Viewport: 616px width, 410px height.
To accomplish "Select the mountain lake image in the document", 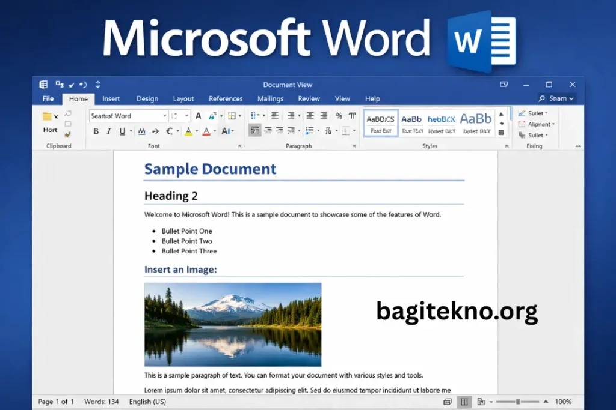I will (232, 324).
